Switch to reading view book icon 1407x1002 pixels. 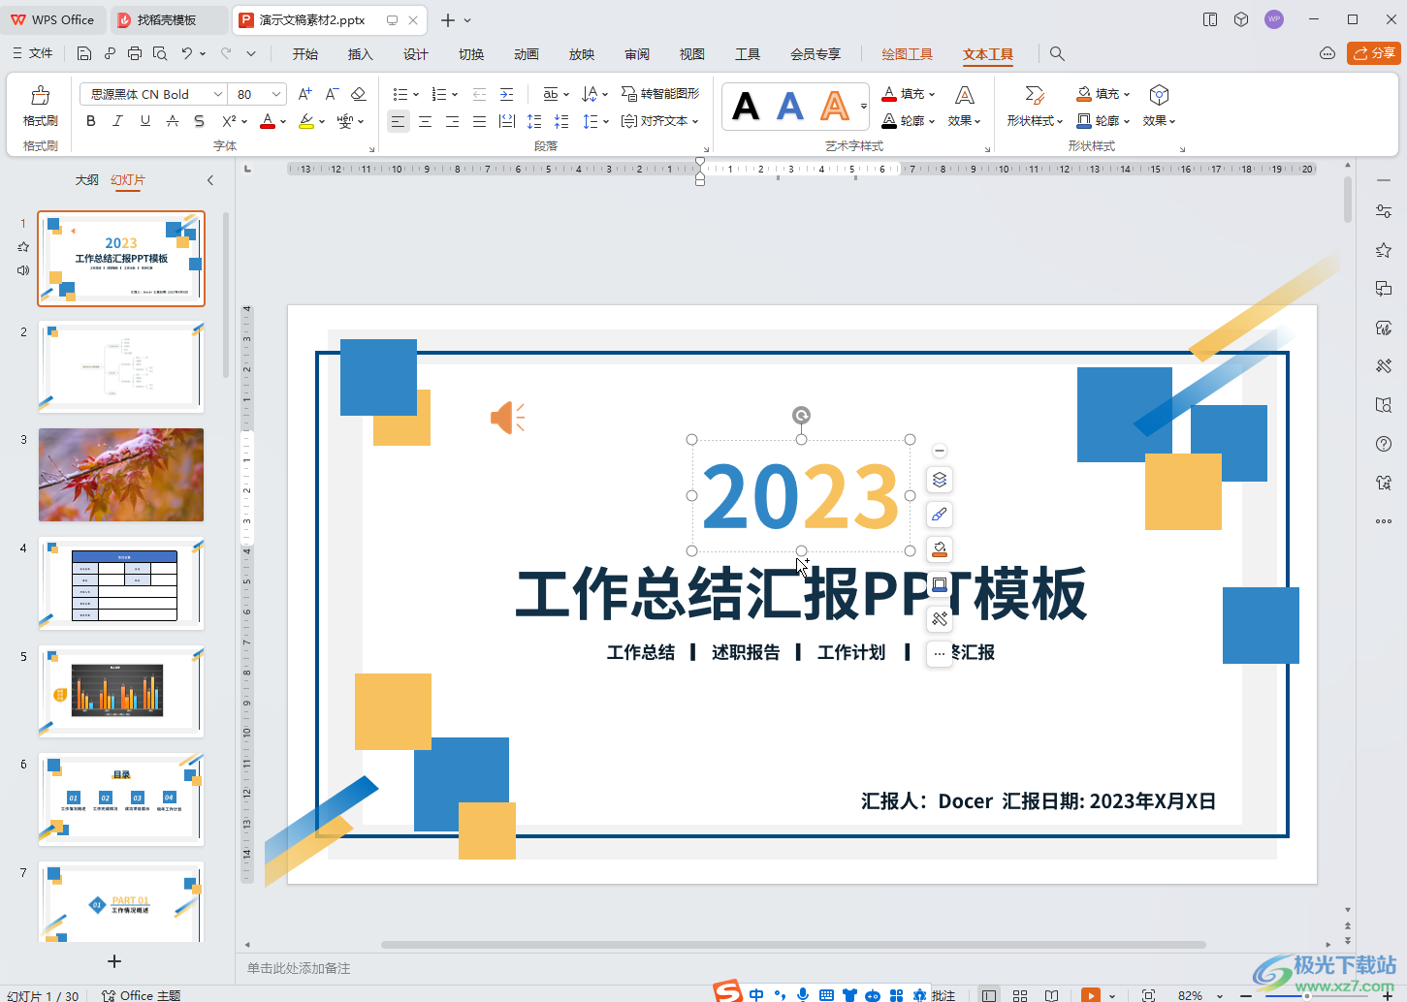click(x=1052, y=995)
